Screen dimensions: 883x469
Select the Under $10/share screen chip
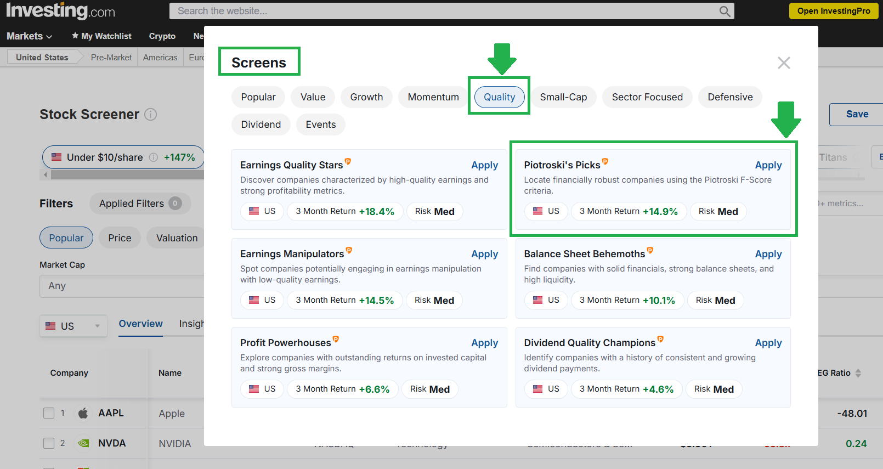click(x=123, y=157)
